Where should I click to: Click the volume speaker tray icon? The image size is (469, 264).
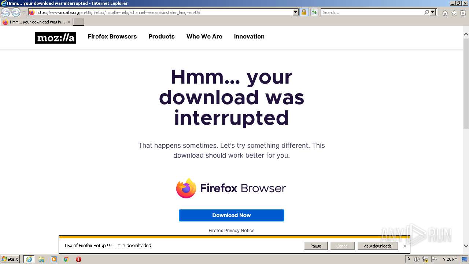(x=417, y=259)
